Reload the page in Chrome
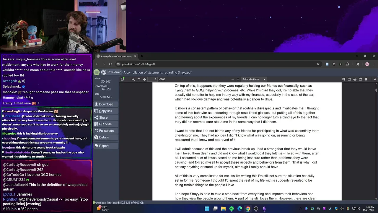Image resolution: width=378 pixels, height=213 pixels. point(110,64)
